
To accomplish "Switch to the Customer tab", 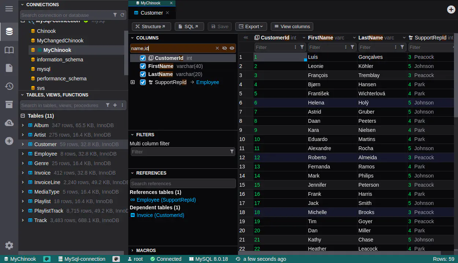I will point(151,13).
